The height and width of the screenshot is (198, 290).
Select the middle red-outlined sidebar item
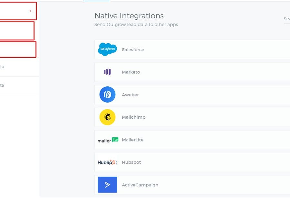click(x=16, y=31)
